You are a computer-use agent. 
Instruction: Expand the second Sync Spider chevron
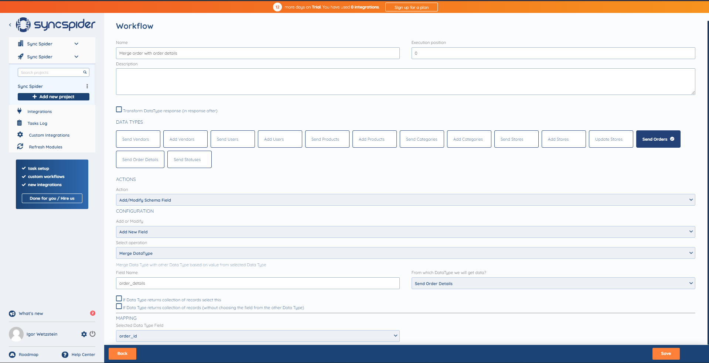click(x=76, y=56)
